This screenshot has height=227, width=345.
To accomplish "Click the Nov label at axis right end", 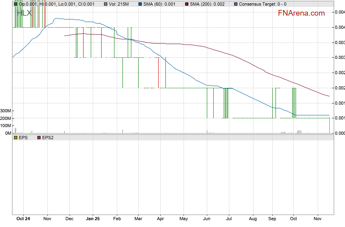I will (318, 219).
